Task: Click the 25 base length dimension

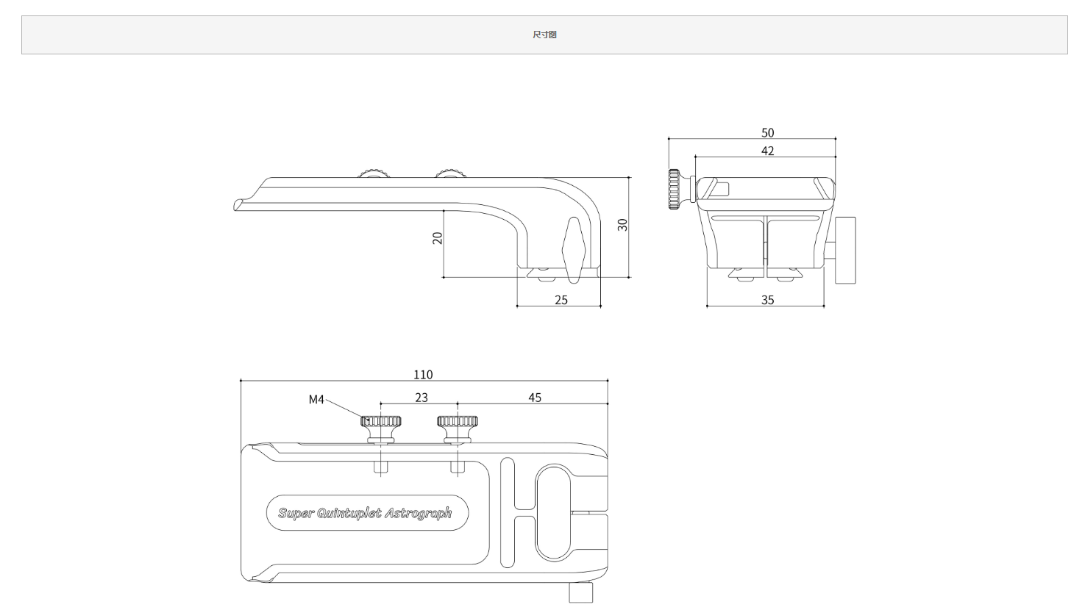Action: click(x=561, y=300)
